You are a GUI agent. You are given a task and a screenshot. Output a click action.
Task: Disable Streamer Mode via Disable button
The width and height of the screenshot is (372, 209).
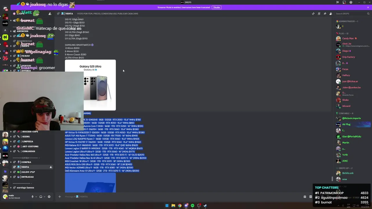pyautogui.click(x=217, y=7)
